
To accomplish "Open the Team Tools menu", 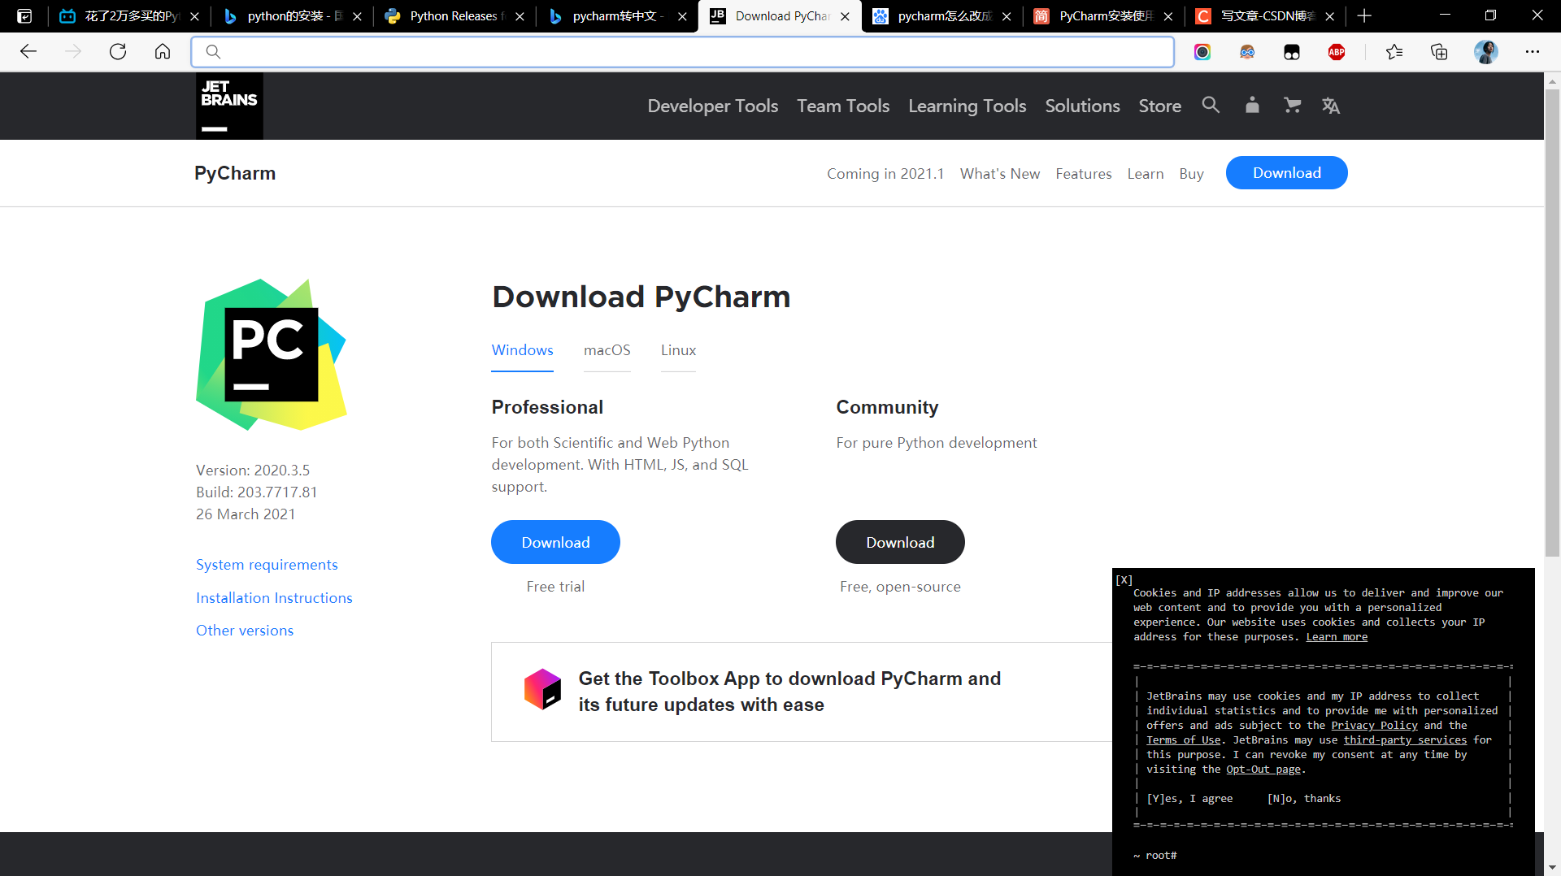I will (843, 106).
